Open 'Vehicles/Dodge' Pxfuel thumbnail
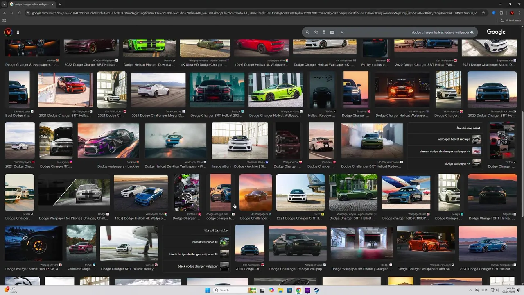This screenshot has height=295, width=524. click(81, 244)
